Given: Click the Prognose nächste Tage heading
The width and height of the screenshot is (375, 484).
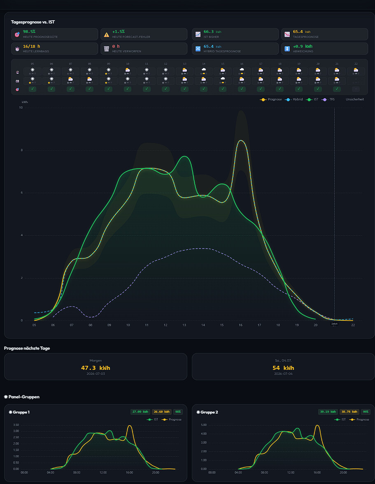Looking at the screenshot, I should click(27, 348).
